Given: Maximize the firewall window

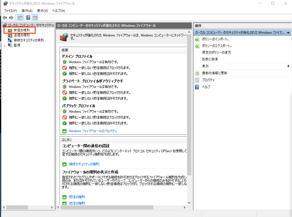Looking at the screenshot, I should [x=273, y=3].
